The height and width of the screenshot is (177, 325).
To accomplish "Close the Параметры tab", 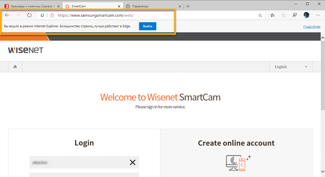I will click(x=180, y=6).
